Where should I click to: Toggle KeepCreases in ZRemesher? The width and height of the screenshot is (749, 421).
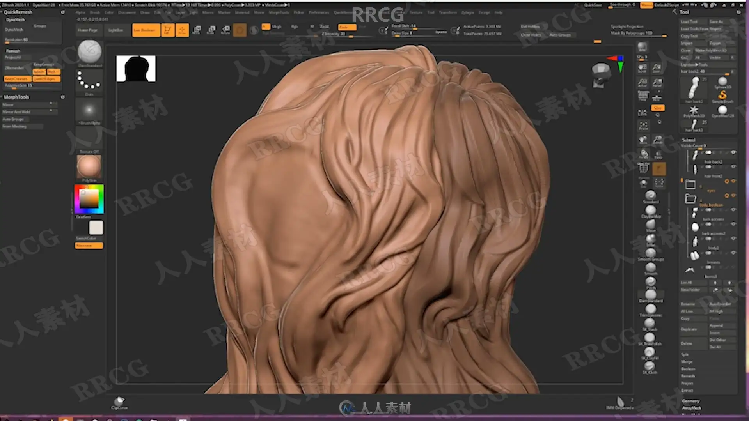[x=17, y=79]
